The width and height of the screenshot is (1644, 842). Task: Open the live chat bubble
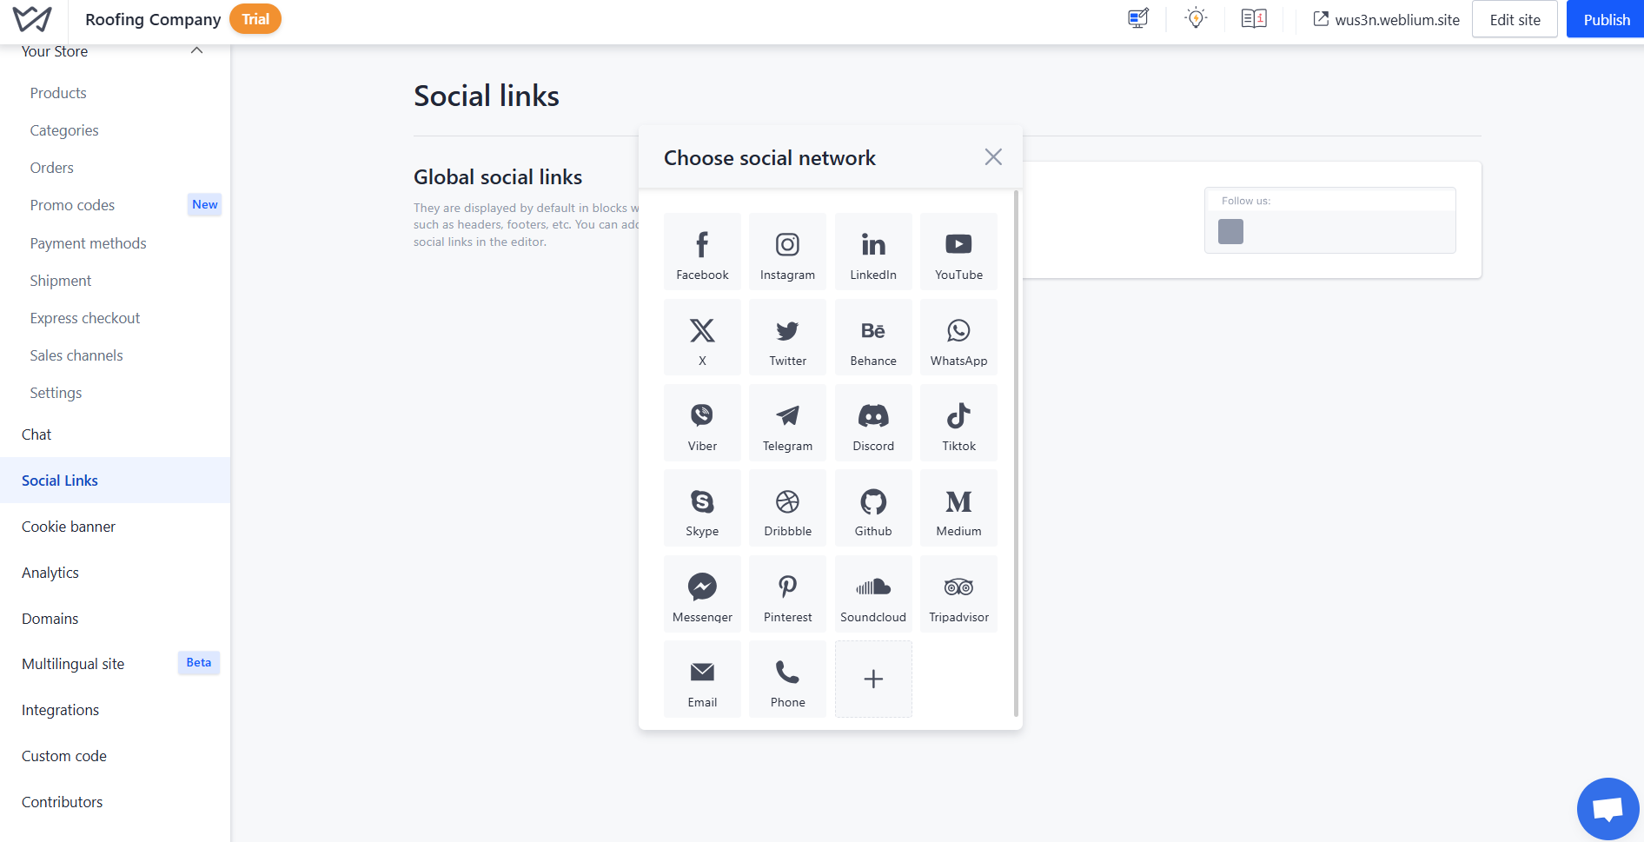[x=1608, y=809]
